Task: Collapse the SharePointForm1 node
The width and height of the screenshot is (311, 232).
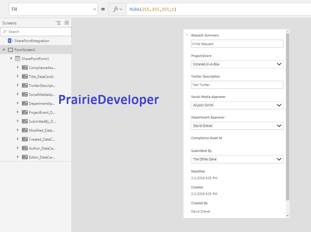Action: [x=11, y=58]
